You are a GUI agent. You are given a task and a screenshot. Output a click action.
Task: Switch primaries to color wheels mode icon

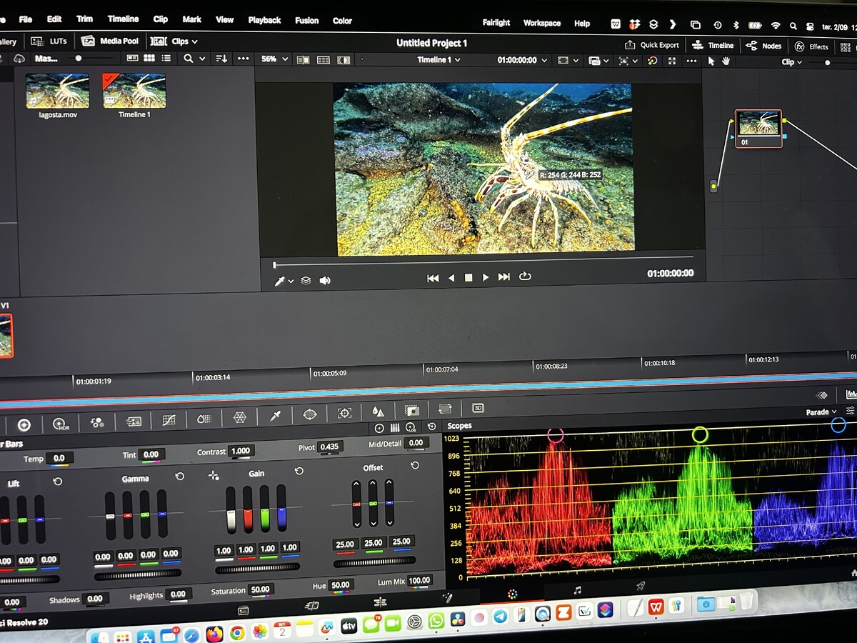pos(379,428)
